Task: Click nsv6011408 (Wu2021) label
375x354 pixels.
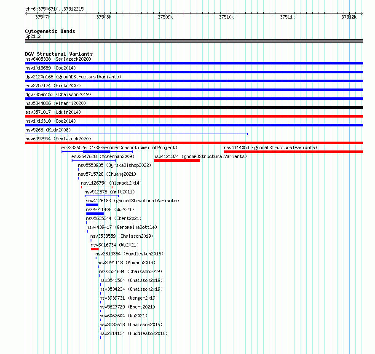Action: pyautogui.click(x=110, y=209)
